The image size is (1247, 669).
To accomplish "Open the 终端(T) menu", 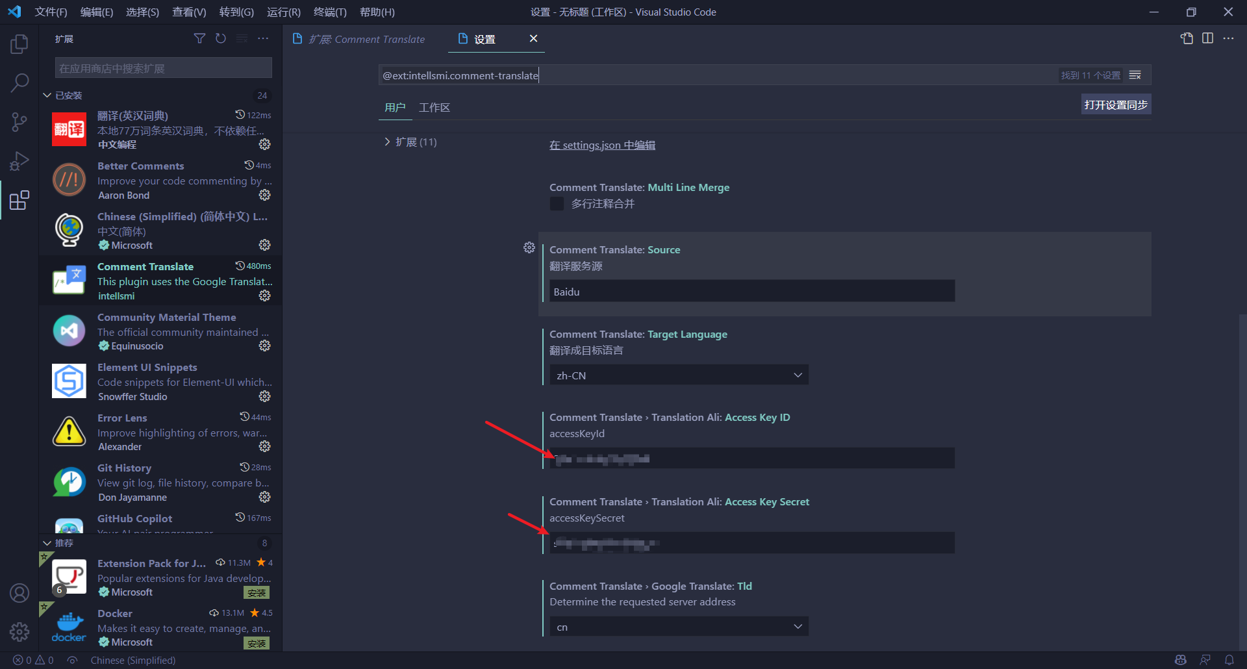I will coord(330,12).
